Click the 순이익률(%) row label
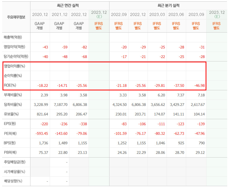Viewport: 229px width, 188px height. [x=13, y=75]
